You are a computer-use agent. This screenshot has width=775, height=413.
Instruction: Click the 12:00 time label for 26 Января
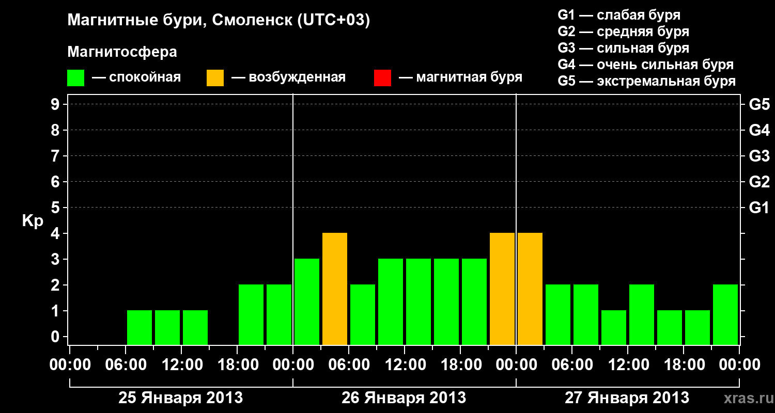(x=405, y=365)
